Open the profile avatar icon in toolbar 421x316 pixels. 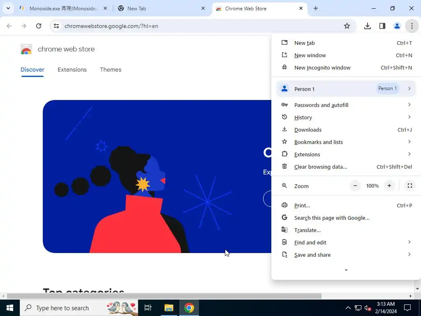coord(397,26)
